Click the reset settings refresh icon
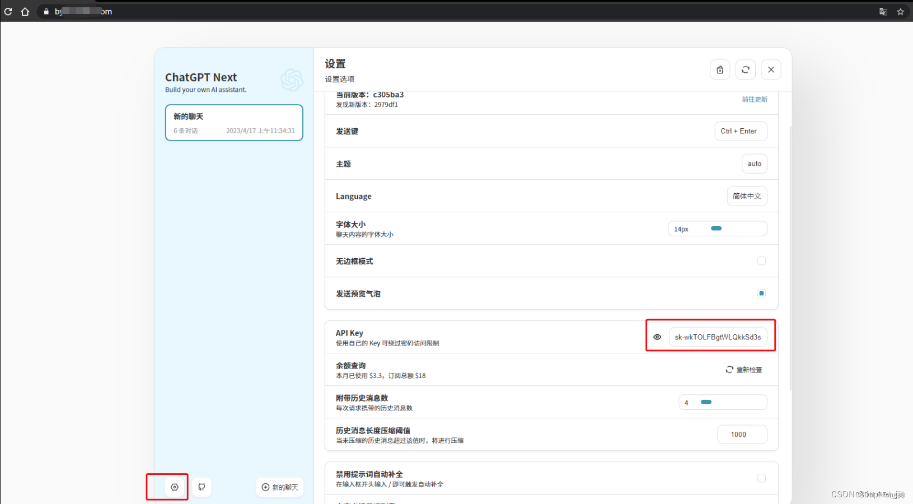 (746, 70)
